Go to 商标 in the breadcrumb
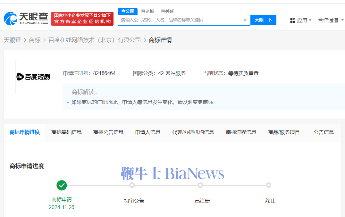The height and width of the screenshot is (217, 345). (x=35, y=40)
